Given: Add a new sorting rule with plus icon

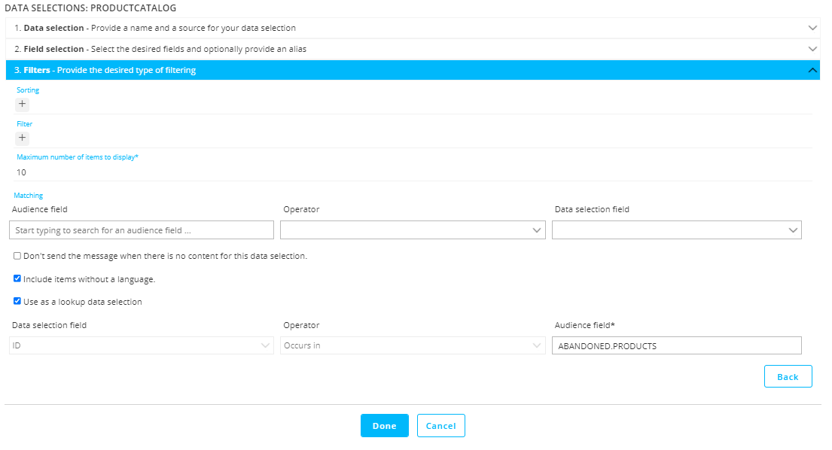Looking at the screenshot, I should tap(22, 104).
